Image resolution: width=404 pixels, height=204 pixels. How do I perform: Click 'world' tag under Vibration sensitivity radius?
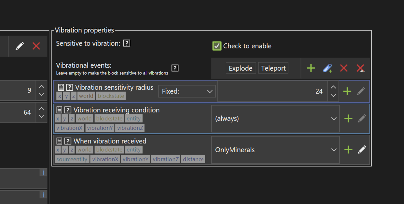86,96
